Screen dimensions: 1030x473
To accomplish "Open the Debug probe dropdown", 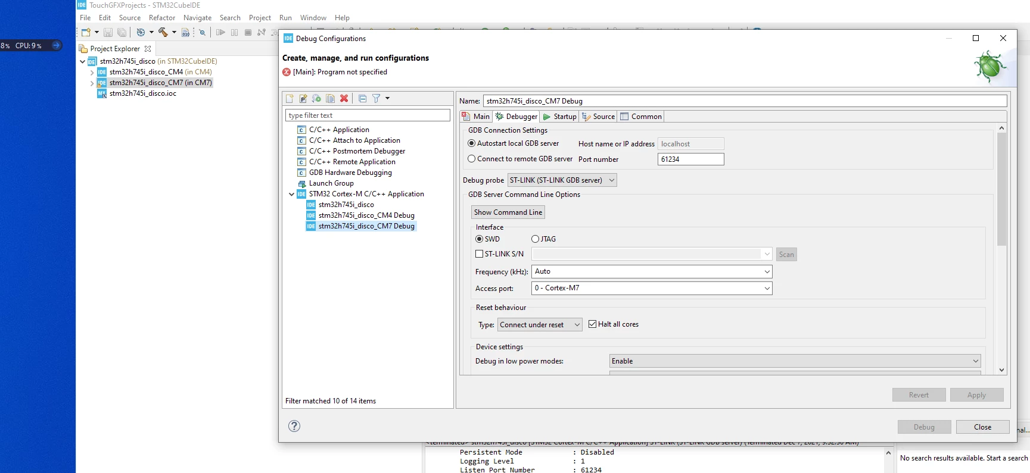I will tap(562, 180).
